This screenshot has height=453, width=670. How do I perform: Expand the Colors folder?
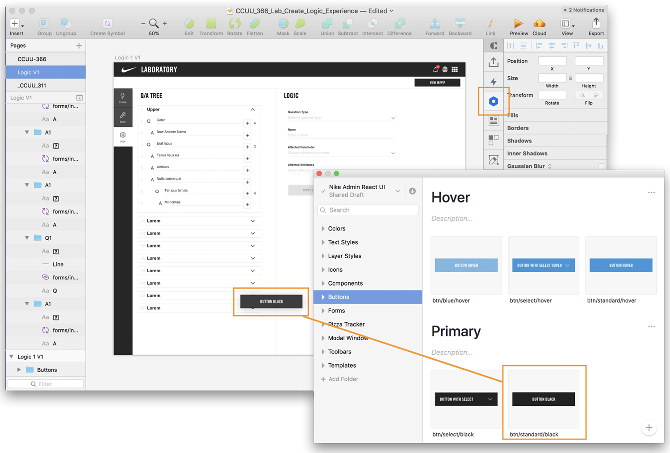pyautogui.click(x=323, y=229)
